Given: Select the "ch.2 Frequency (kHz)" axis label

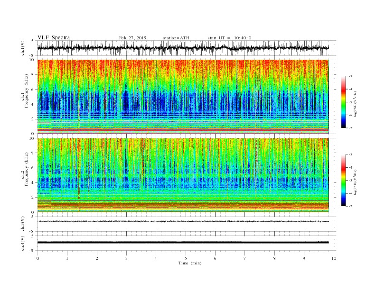Looking at the screenshot, I should click(x=25, y=169).
